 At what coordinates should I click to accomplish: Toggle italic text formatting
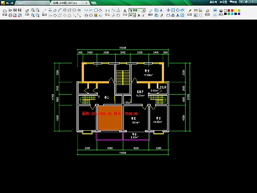[143, 15]
